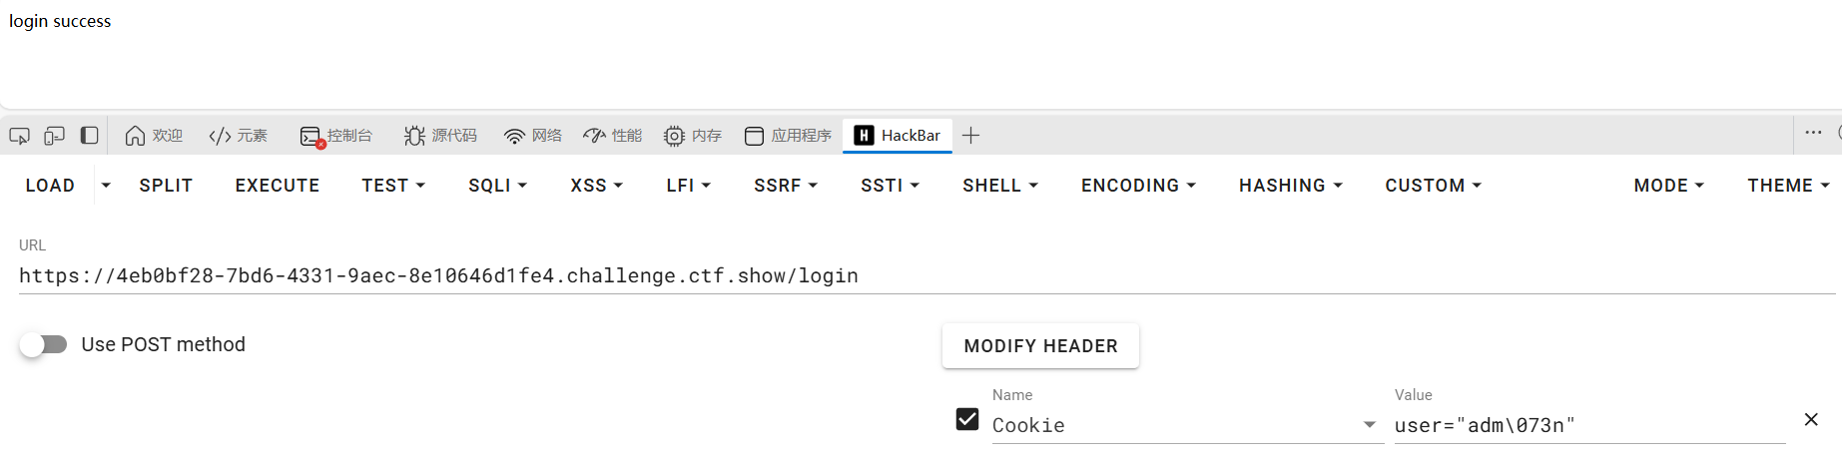Click the EXECUTE button
This screenshot has height=468, width=1842.
click(x=278, y=186)
